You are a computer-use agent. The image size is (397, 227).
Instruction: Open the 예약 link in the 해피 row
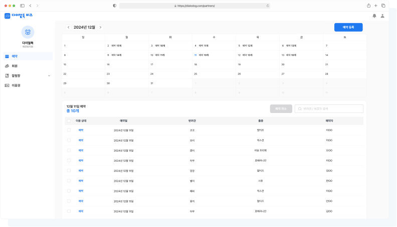pos(81,191)
